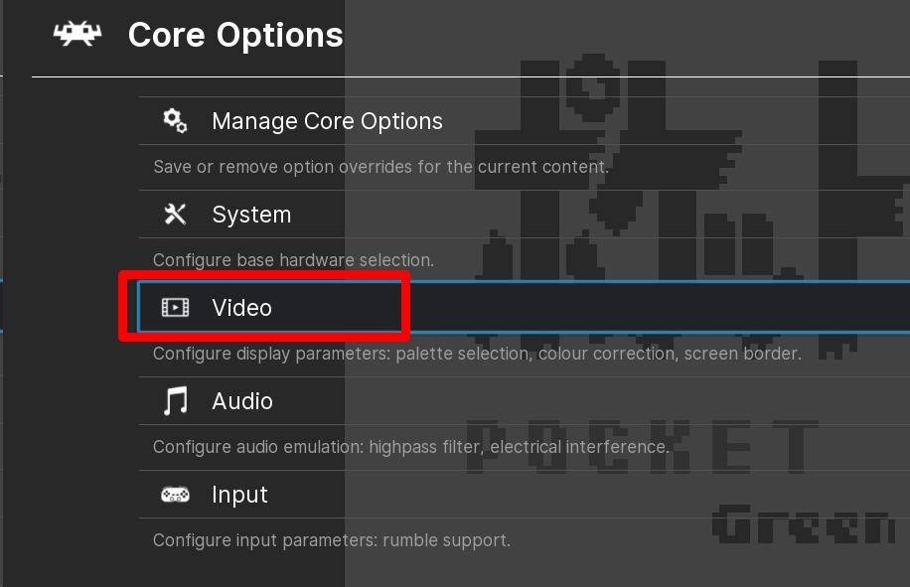Click the music note Audio icon
This screenshot has height=587, width=910.
pos(175,401)
